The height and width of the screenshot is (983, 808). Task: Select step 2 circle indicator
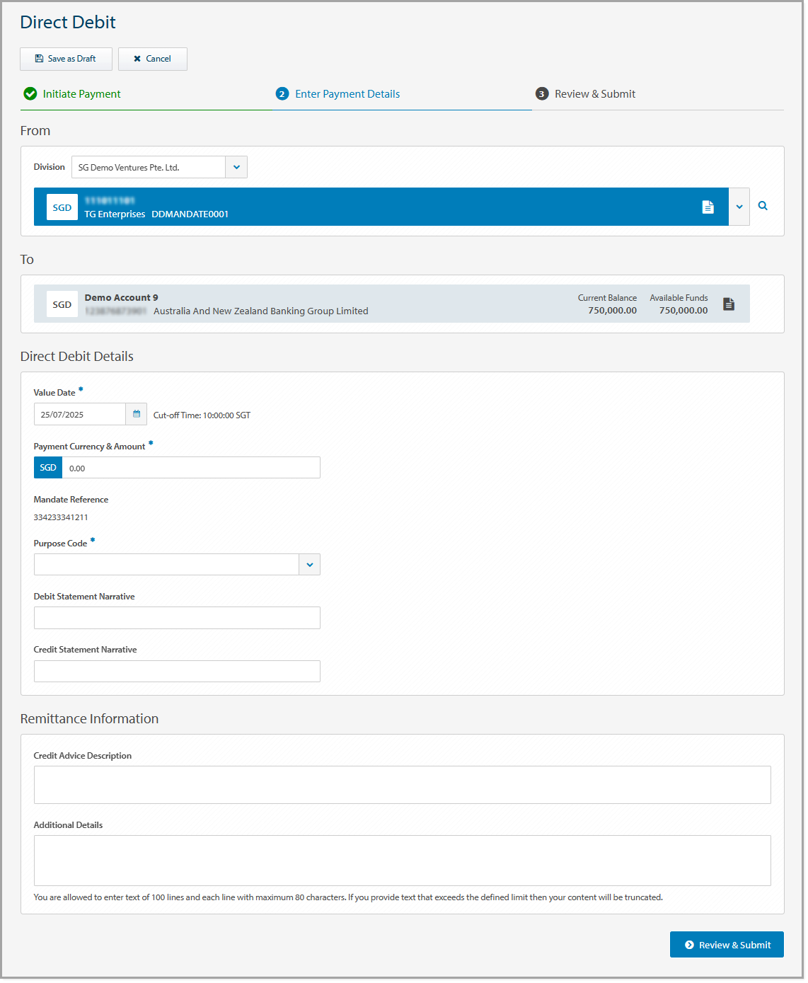pyautogui.click(x=282, y=93)
